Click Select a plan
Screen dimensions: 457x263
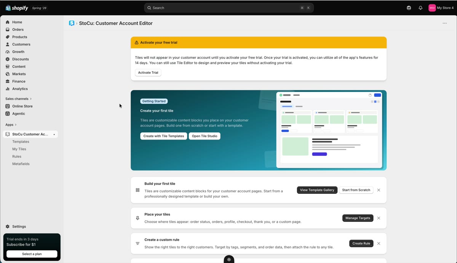(x=32, y=254)
